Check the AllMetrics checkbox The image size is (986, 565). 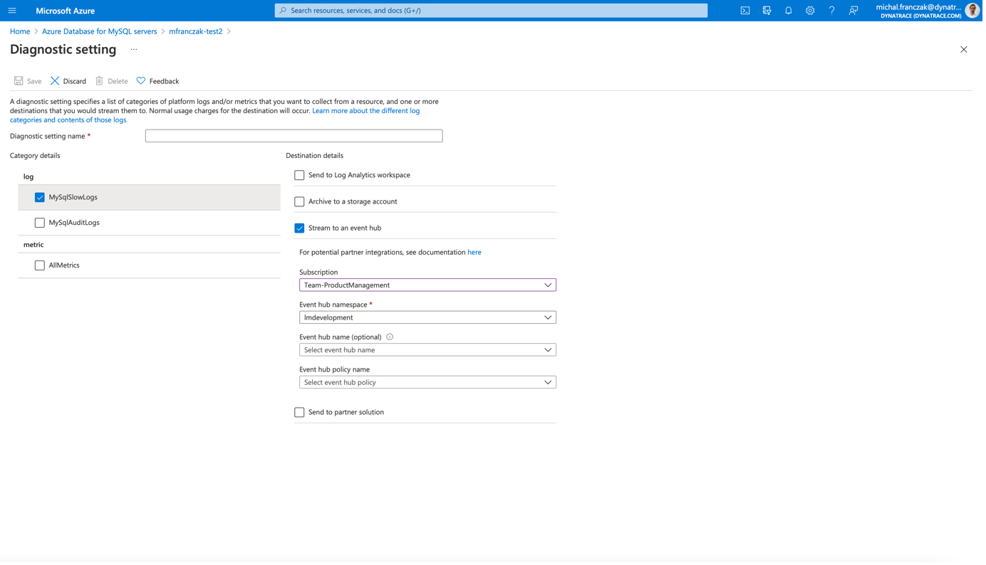point(40,266)
